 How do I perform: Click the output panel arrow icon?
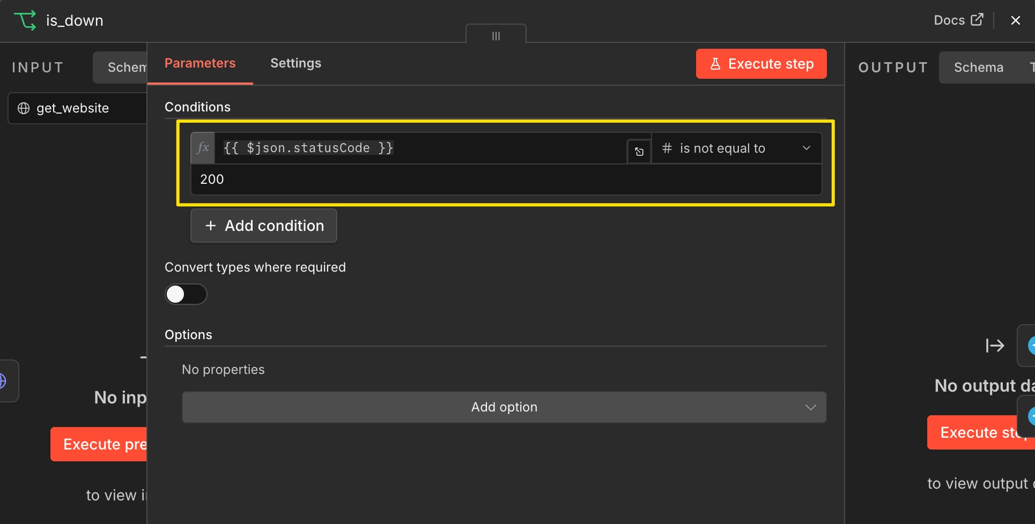pos(995,346)
